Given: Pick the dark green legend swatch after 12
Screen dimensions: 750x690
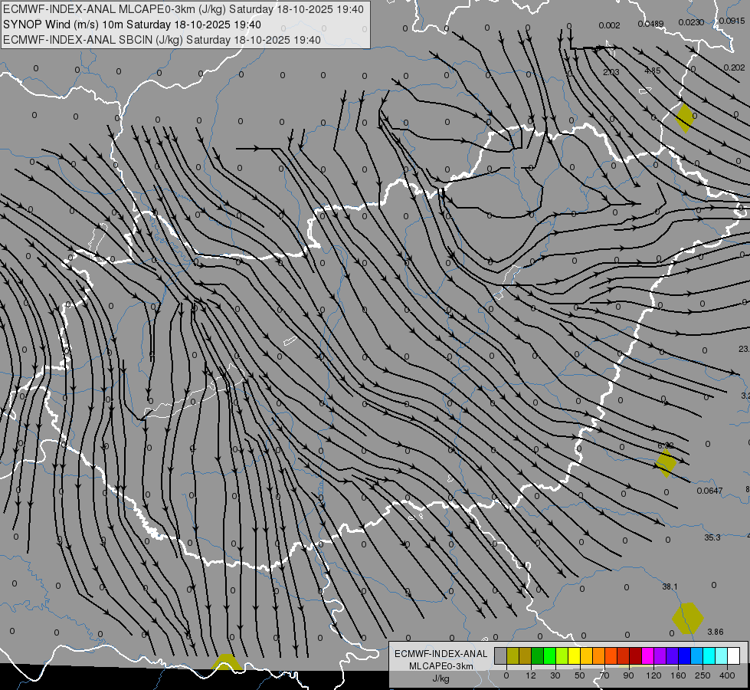Looking at the screenshot, I should click(538, 655).
